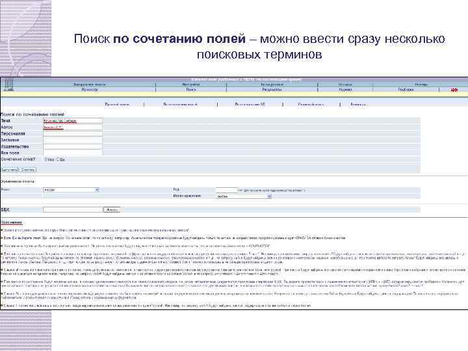
Task: Click the search button next to ББК field
Action: pos(112,210)
